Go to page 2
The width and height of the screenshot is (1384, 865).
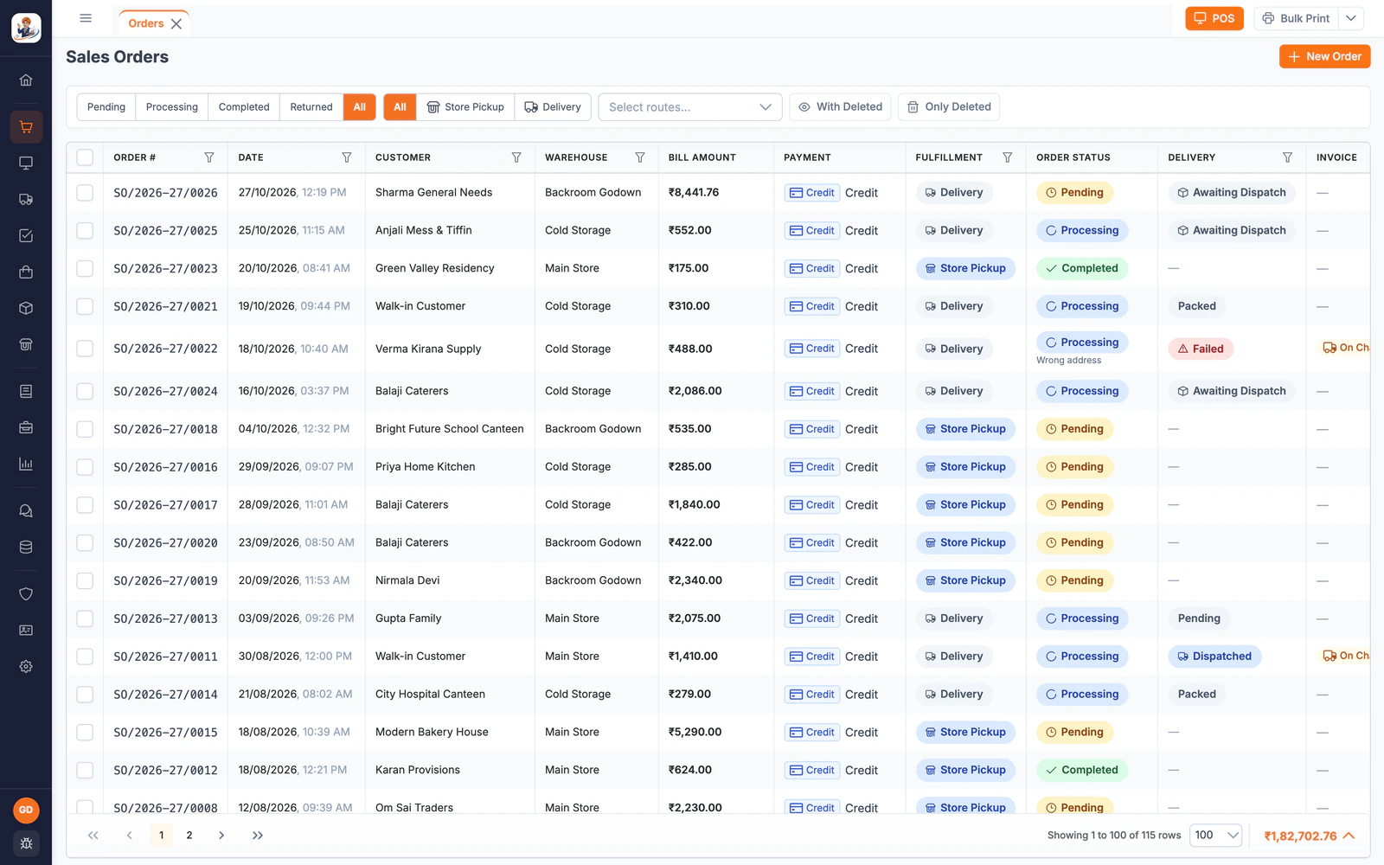[189, 836]
